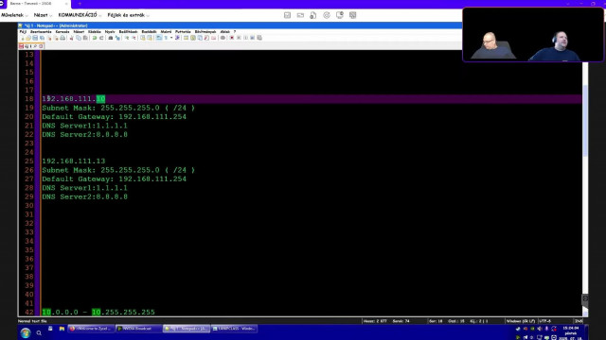The height and width of the screenshot is (340, 606).
Task: Activate Notepad++ taskbar button
Action: point(187,329)
